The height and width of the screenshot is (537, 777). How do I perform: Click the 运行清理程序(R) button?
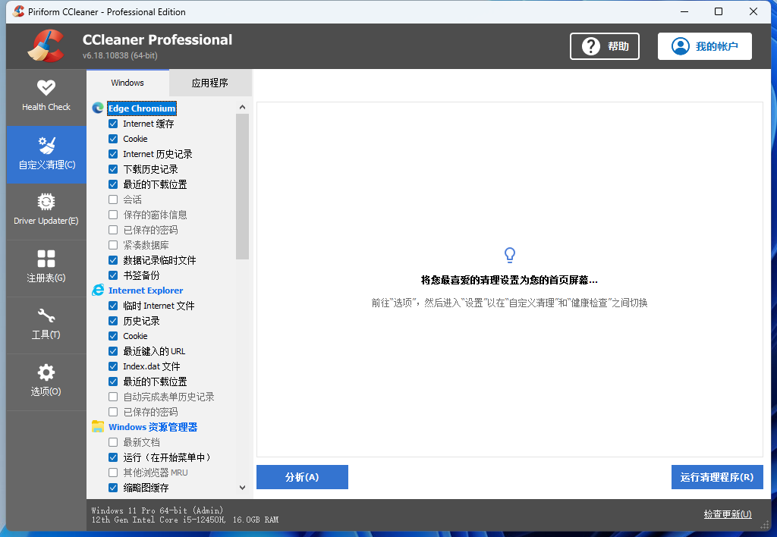pyautogui.click(x=717, y=477)
